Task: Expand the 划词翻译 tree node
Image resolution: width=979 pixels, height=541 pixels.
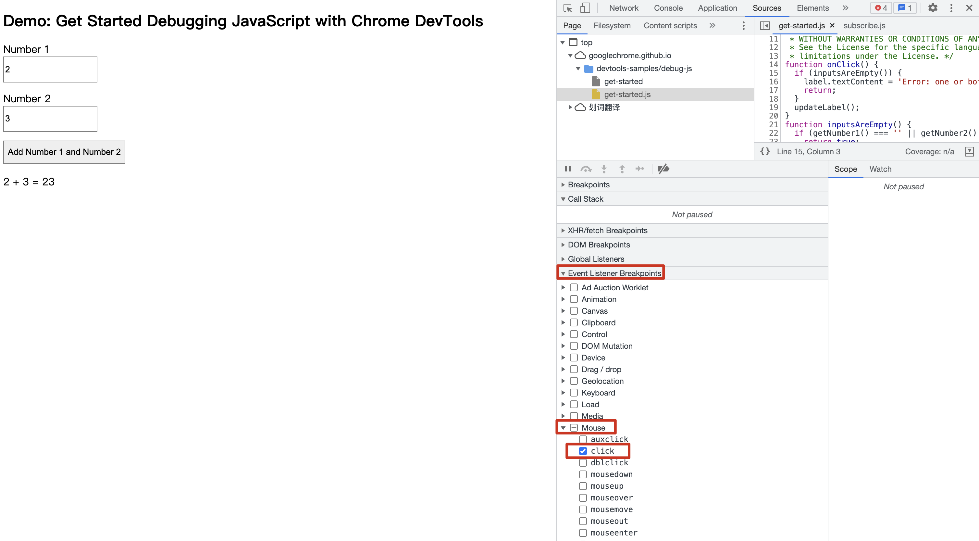Action: (570, 107)
